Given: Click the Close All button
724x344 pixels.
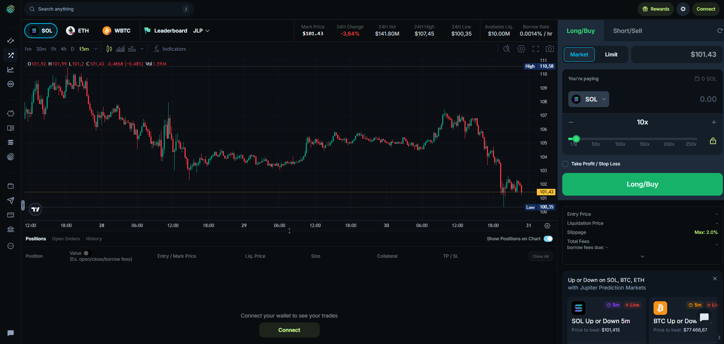Looking at the screenshot, I should coord(541,256).
